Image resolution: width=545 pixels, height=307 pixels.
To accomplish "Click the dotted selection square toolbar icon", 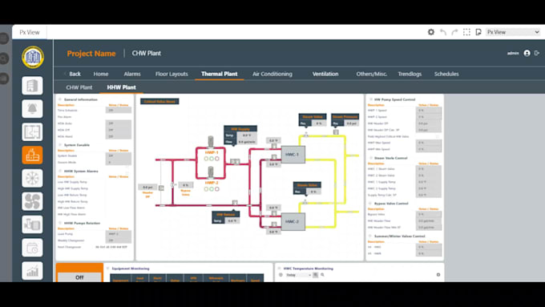I will tap(466, 32).
